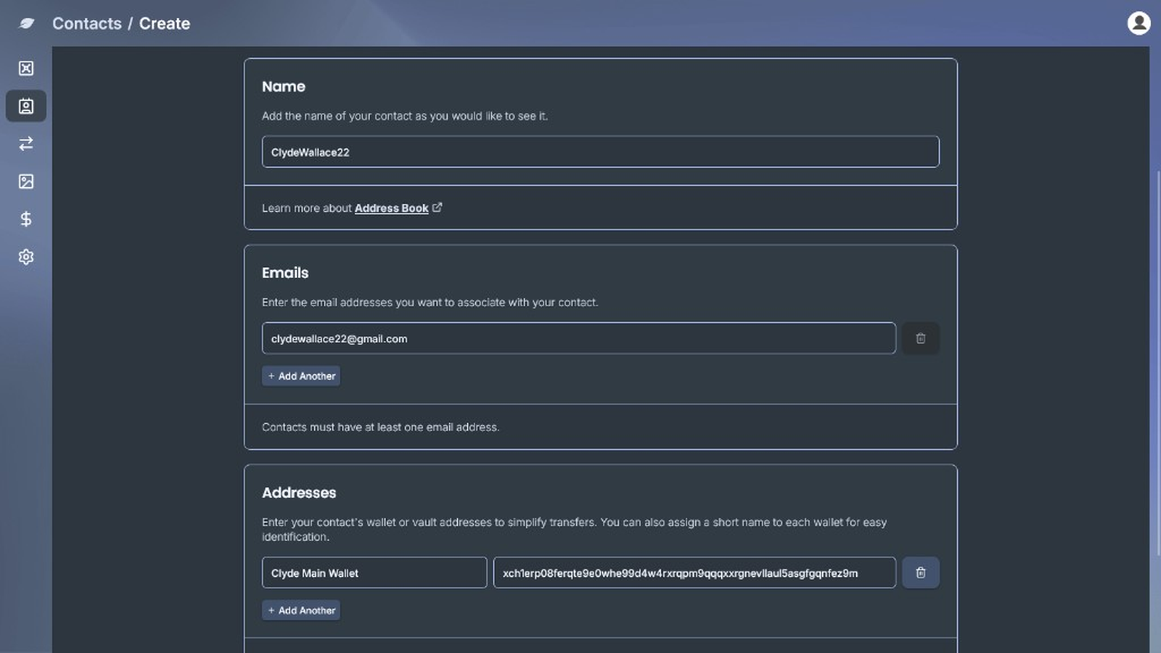The height and width of the screenshot is (653, 1161).
Task: Open the image gallery sidebar icon
Action: point(26,181)
